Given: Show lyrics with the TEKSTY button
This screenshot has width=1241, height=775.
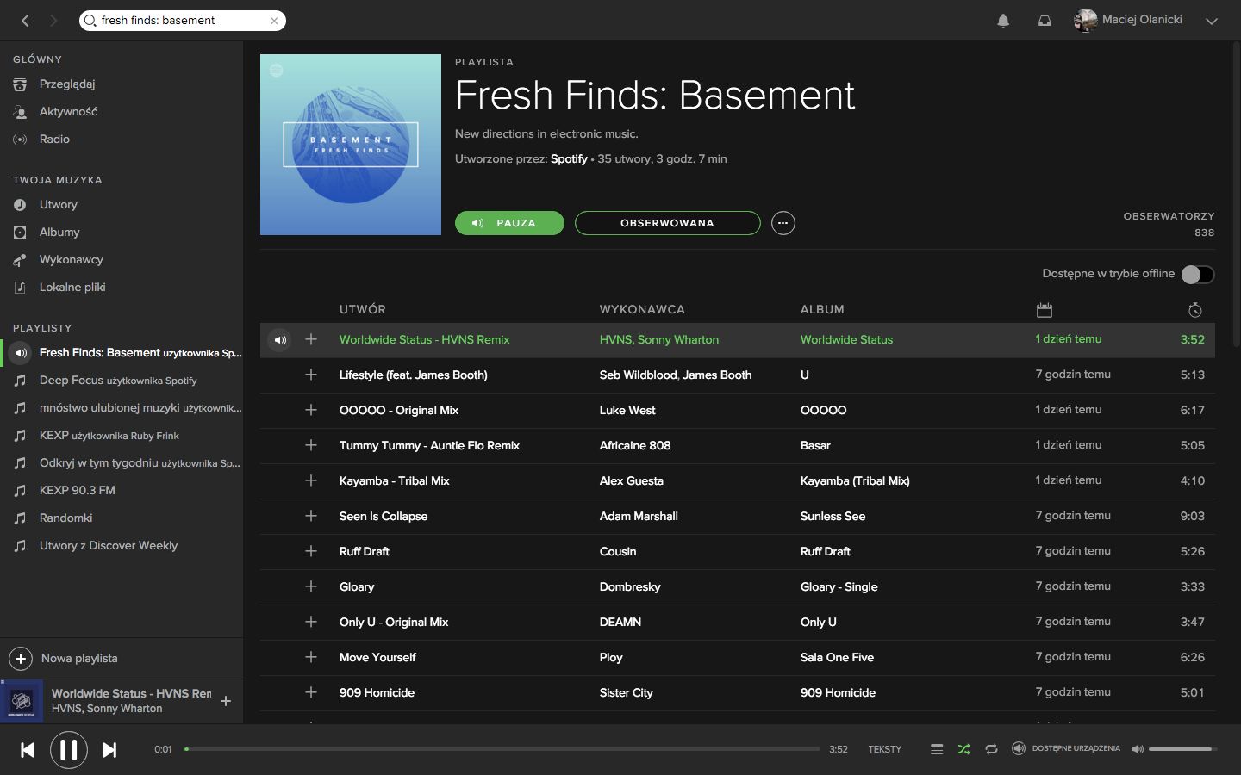Looking at the screenshot, I should [884, 749].
